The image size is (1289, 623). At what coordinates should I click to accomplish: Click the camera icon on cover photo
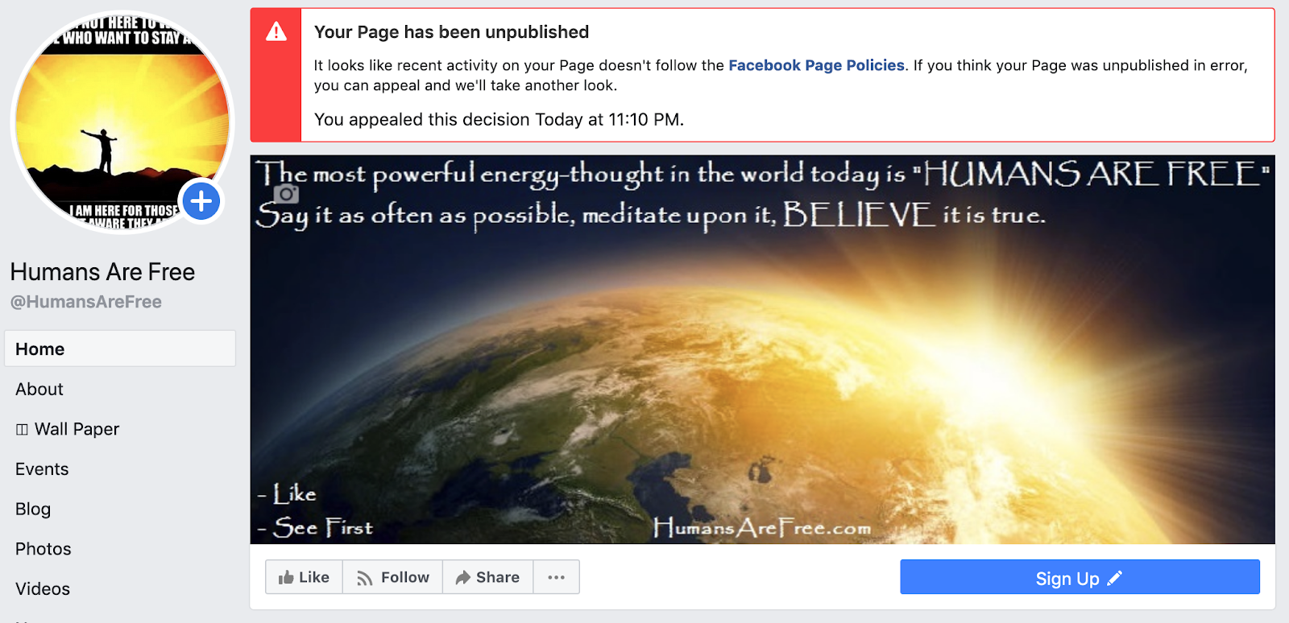tap(286, 194)
